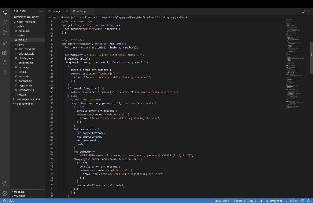The image size is (313, 203).
Task: Collapse the routes folder
Action: pyautogui.click(x=28, y=35)
